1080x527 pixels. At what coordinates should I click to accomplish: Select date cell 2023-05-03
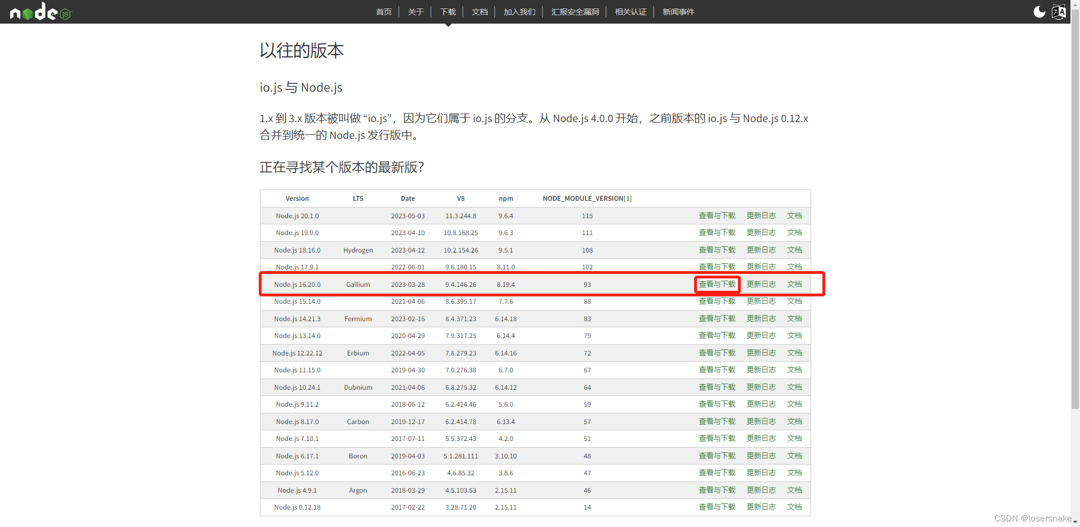[x=408, y=216]
